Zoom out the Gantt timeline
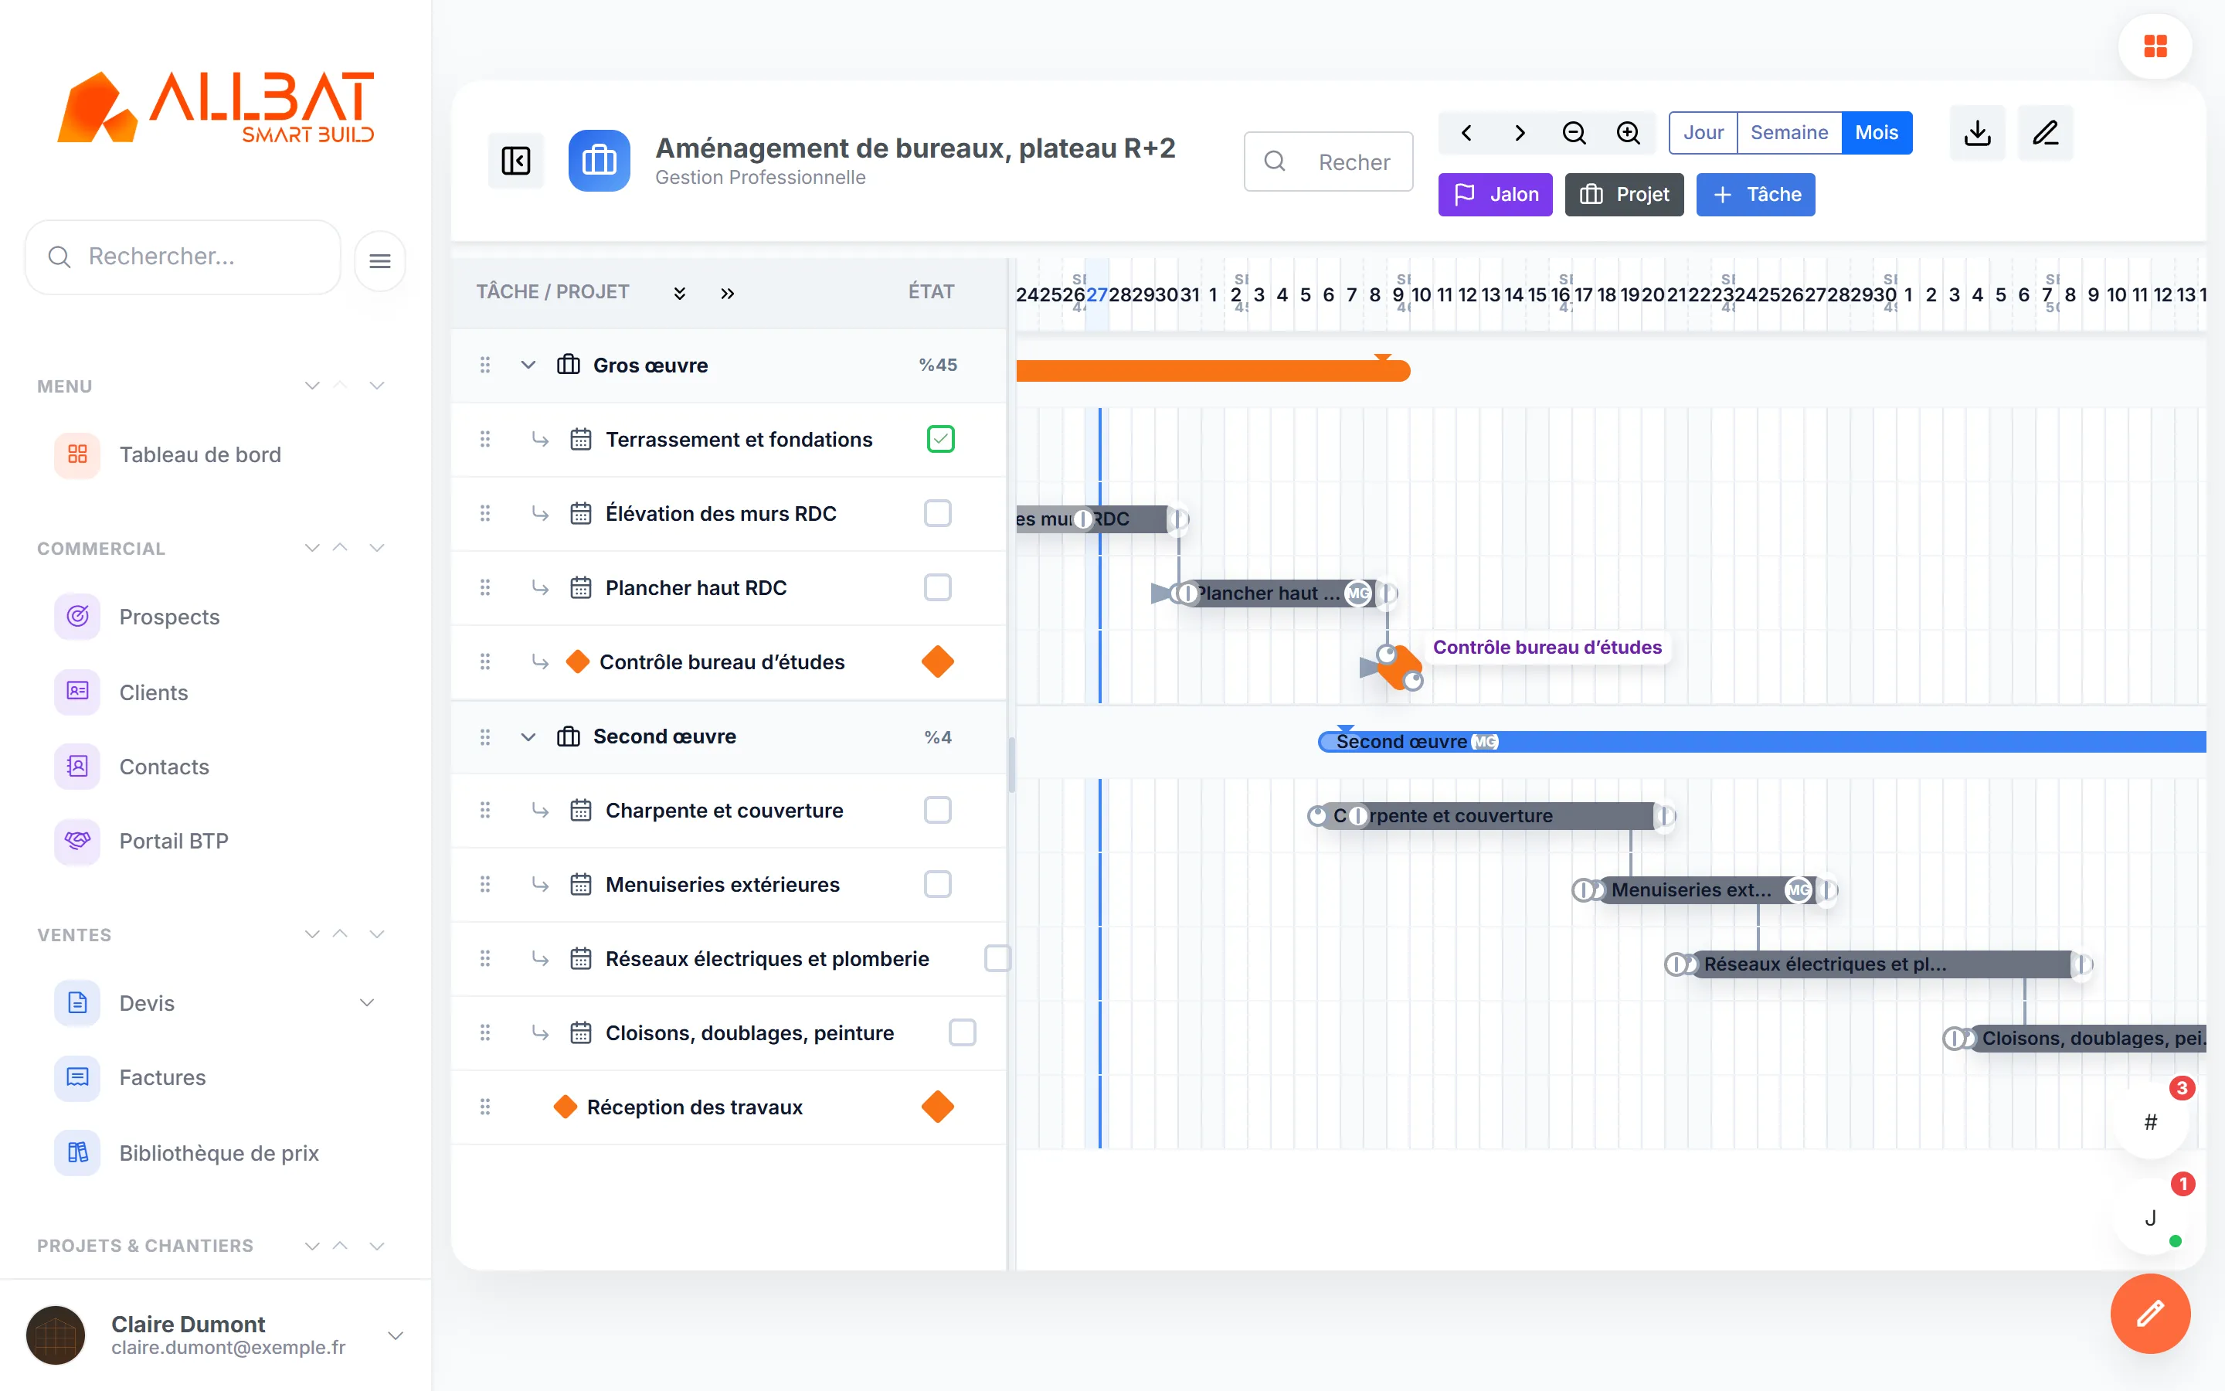The width and height of the screenshot is (2225, 1391). click(1574, 132)
